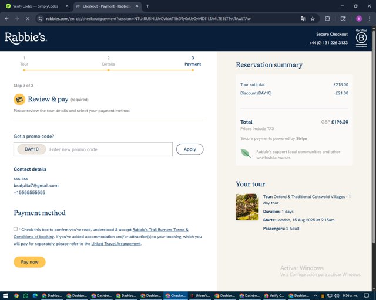Open Microsoft Edge from the taskbar

(x=35, y=296)
